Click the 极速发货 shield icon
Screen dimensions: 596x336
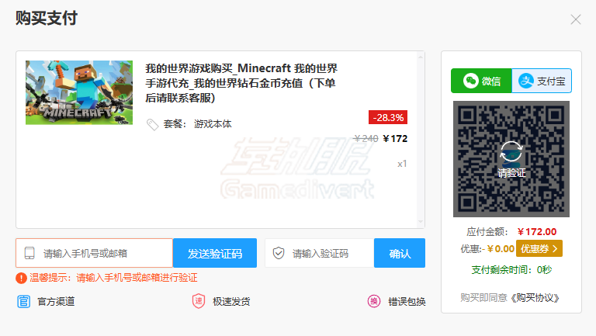point(199,301)
